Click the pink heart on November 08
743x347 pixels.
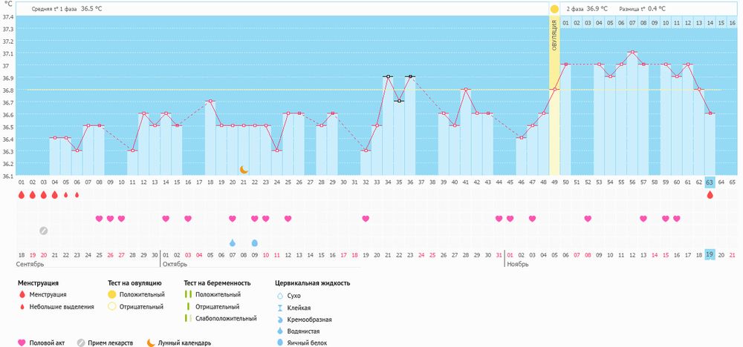pos(588,219)
